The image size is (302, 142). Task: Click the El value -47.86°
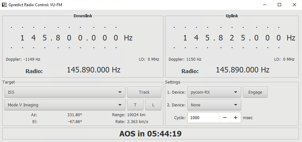pos(75,122)
